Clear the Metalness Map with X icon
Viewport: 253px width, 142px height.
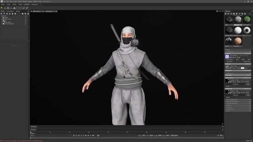(x=240, y=93)
